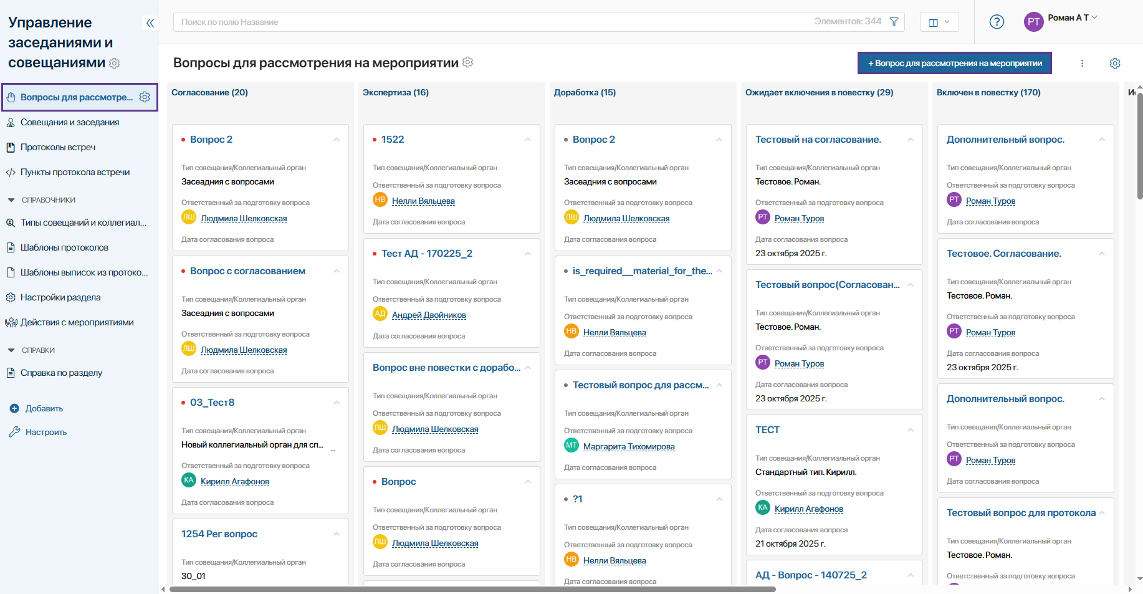Click the horizontal scrollbar at bottom of board

(472, 589)
